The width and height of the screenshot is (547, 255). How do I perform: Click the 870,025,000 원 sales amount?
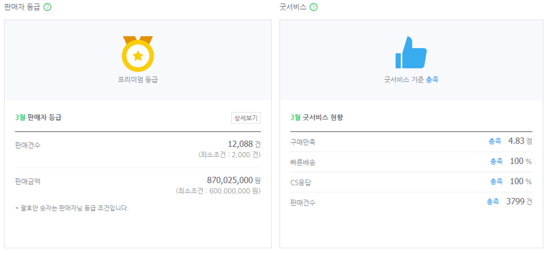(234, 180)
